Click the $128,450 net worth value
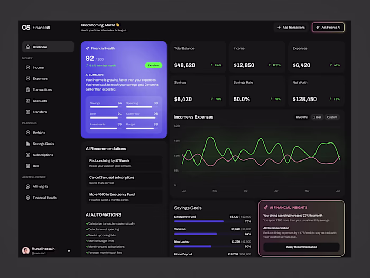 point(304,100)
